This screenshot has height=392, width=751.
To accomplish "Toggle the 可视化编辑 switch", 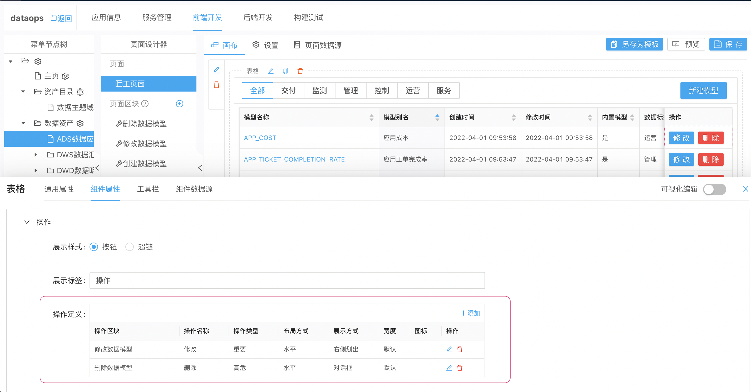I will tap(714, 189).
